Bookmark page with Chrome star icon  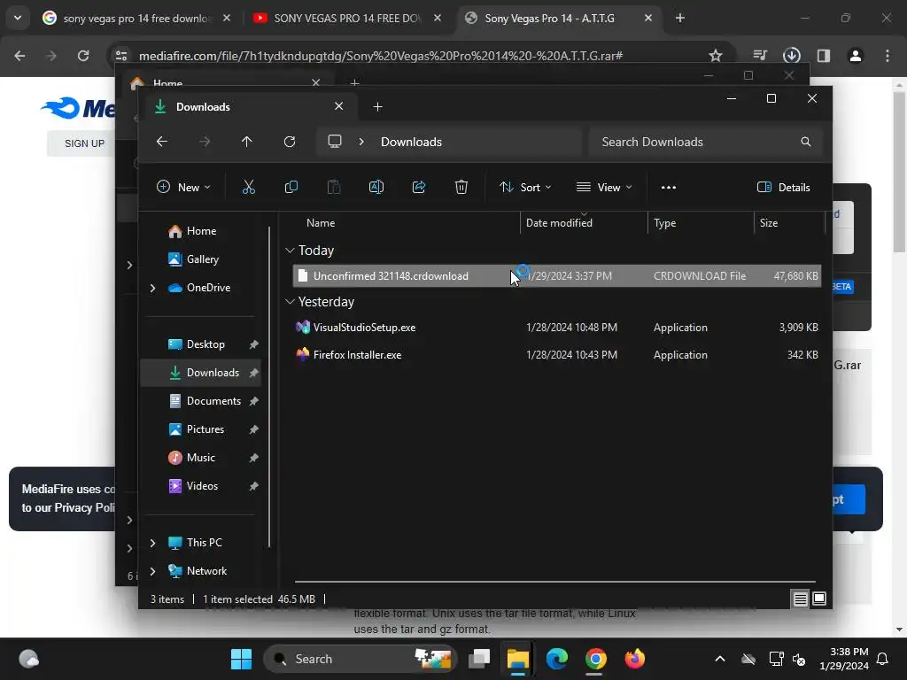click(x=716, y=56)
